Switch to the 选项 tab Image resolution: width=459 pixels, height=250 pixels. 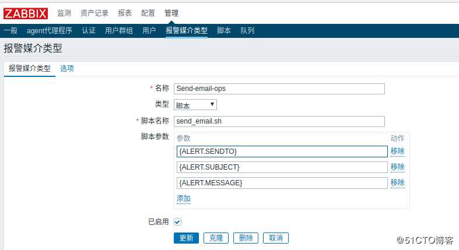tap(67, 68)
